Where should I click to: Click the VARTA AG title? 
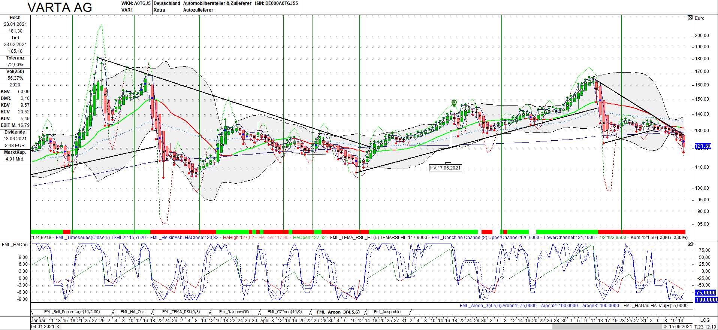tap(60, 7)
